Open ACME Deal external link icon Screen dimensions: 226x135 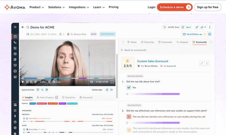183,27
